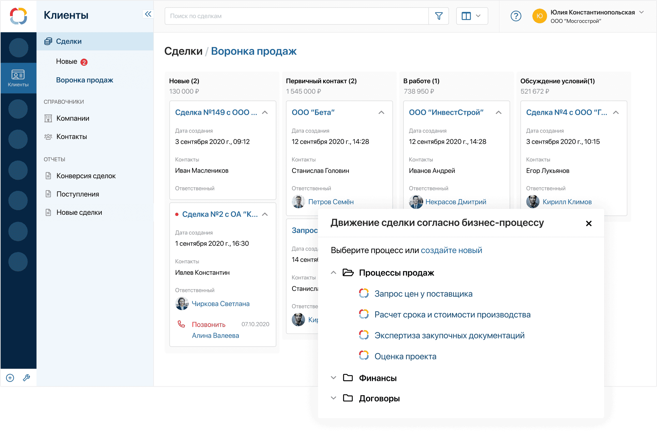This screenshot has height=436, width=657.
Task: Click the Поиск по сделкам search field
Action: click(x=296, y=16)
